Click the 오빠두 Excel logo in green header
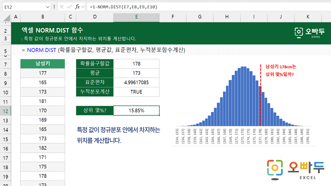The image size is (331, 186). [310, 32]
